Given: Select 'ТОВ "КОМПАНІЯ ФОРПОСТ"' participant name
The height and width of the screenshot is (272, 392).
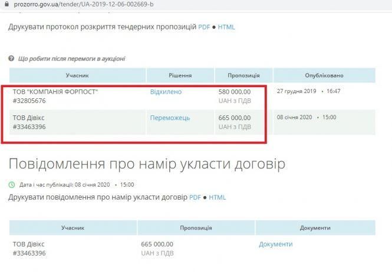Looking at the screenshot, I should tap(55, 92).
